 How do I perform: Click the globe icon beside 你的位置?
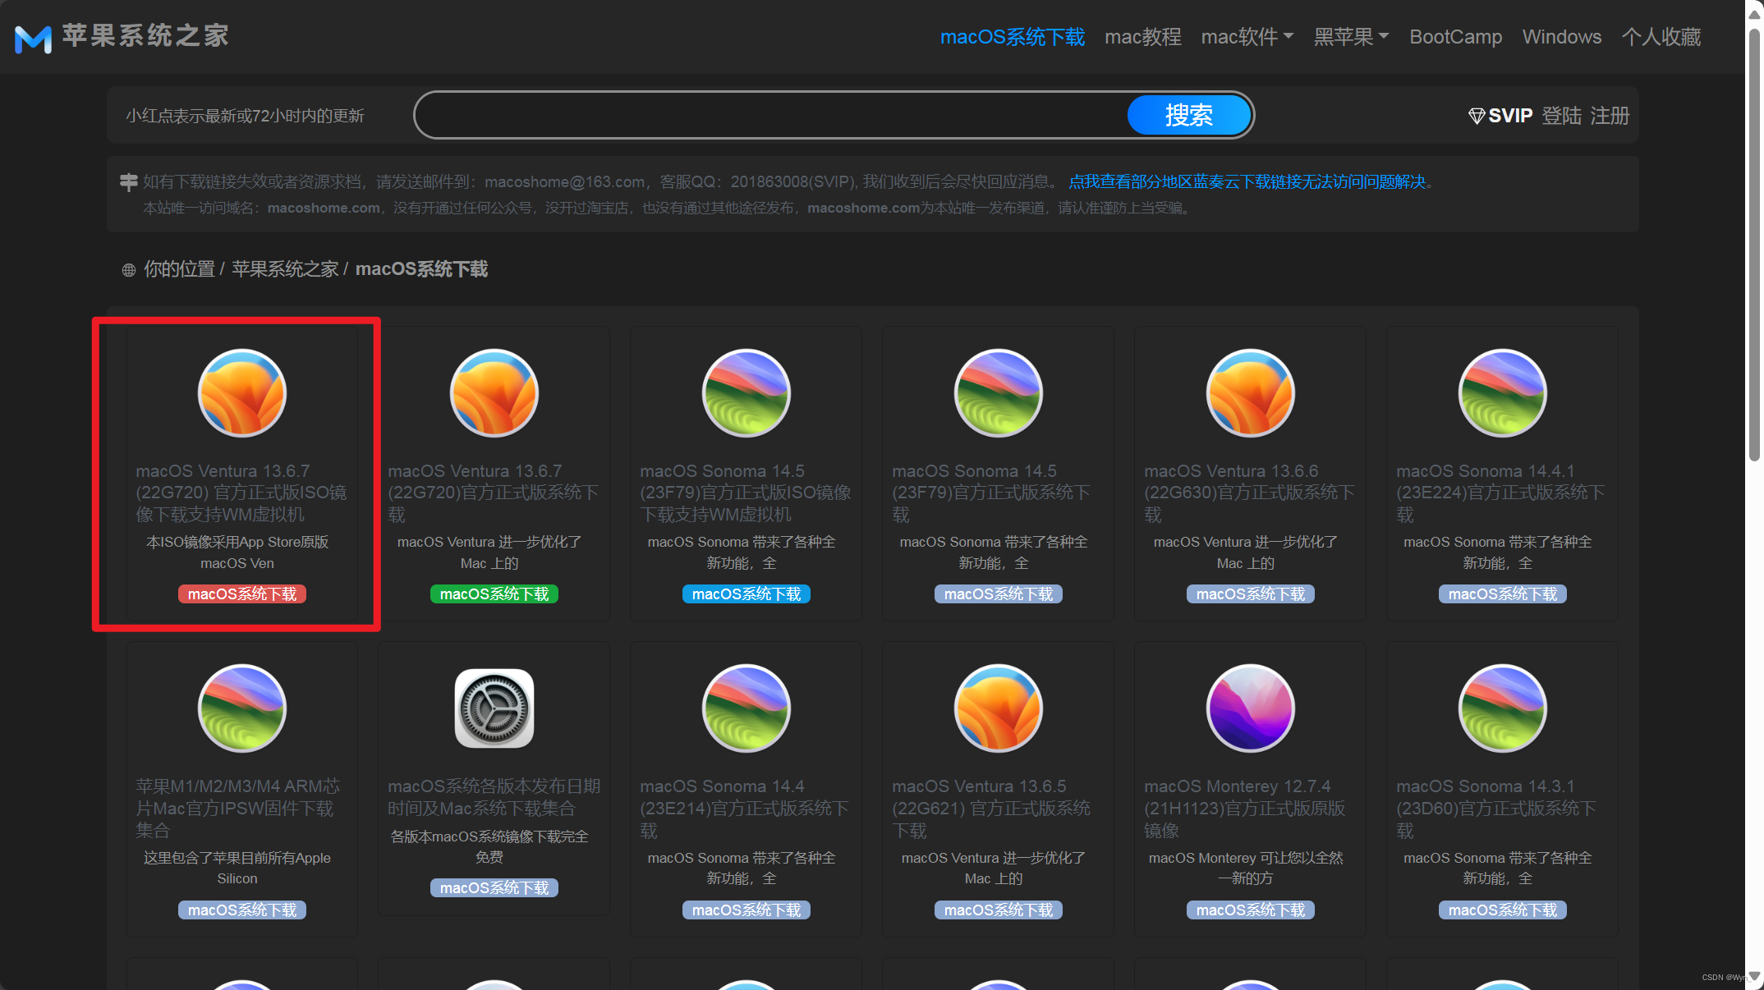[129, 270]
